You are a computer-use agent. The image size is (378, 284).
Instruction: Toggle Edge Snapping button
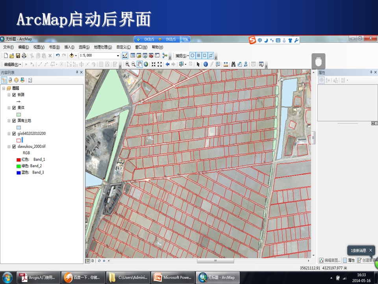pyautogui.click(x=211, y=56)
